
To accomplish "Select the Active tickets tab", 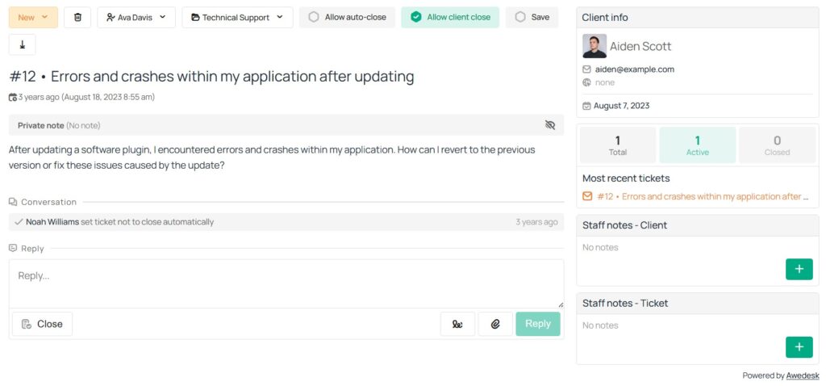I will tap(697, 145).
